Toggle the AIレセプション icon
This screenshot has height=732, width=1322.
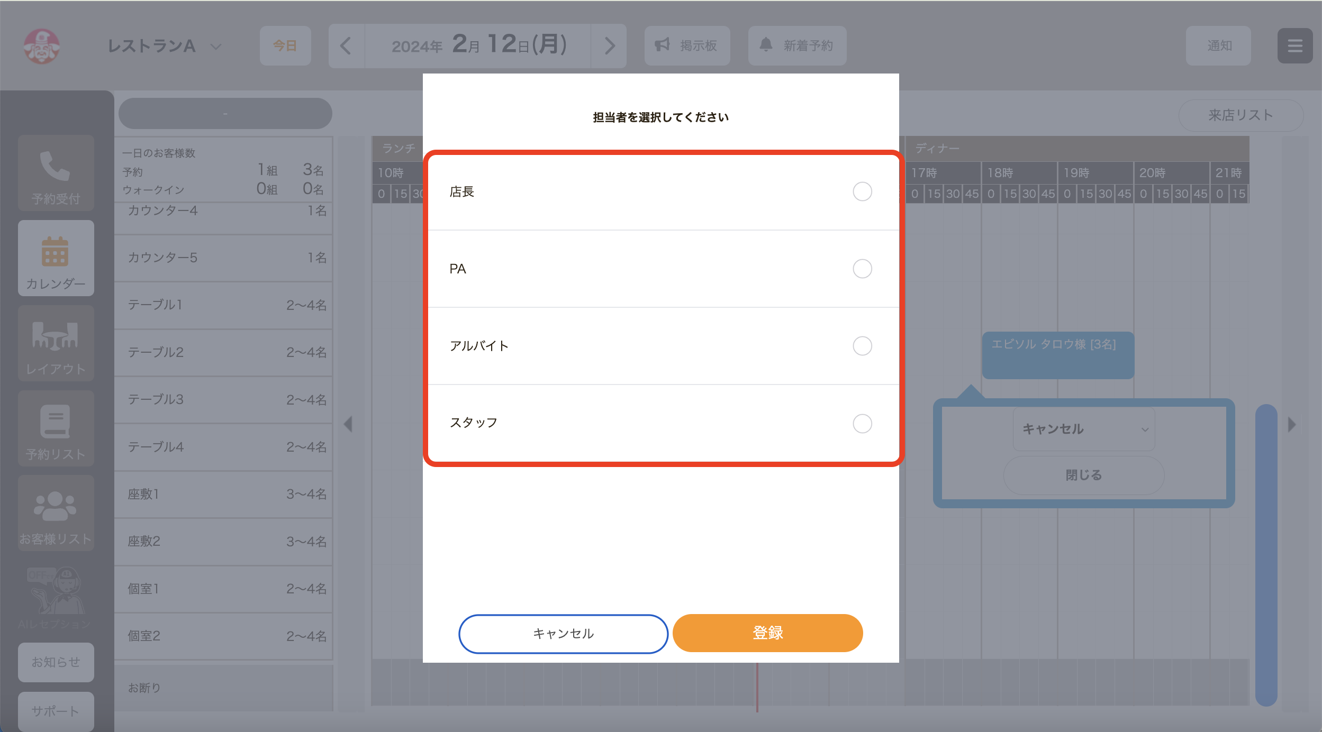[x=55, y=598]
